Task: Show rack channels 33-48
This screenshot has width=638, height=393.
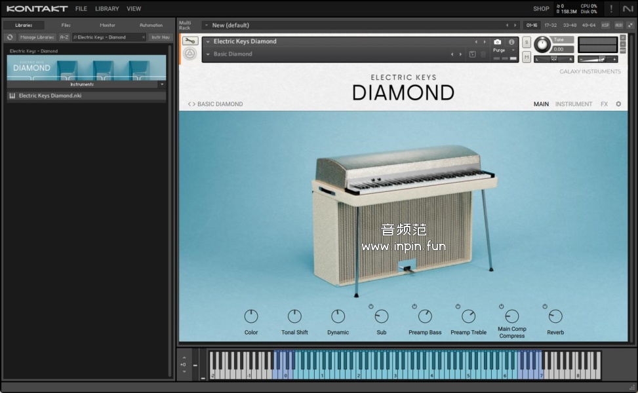Action: coord(570,25)
